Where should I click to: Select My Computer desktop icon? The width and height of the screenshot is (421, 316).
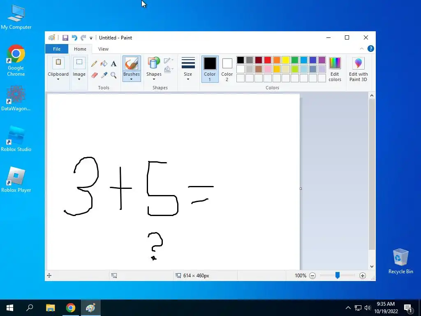point(16,17)
